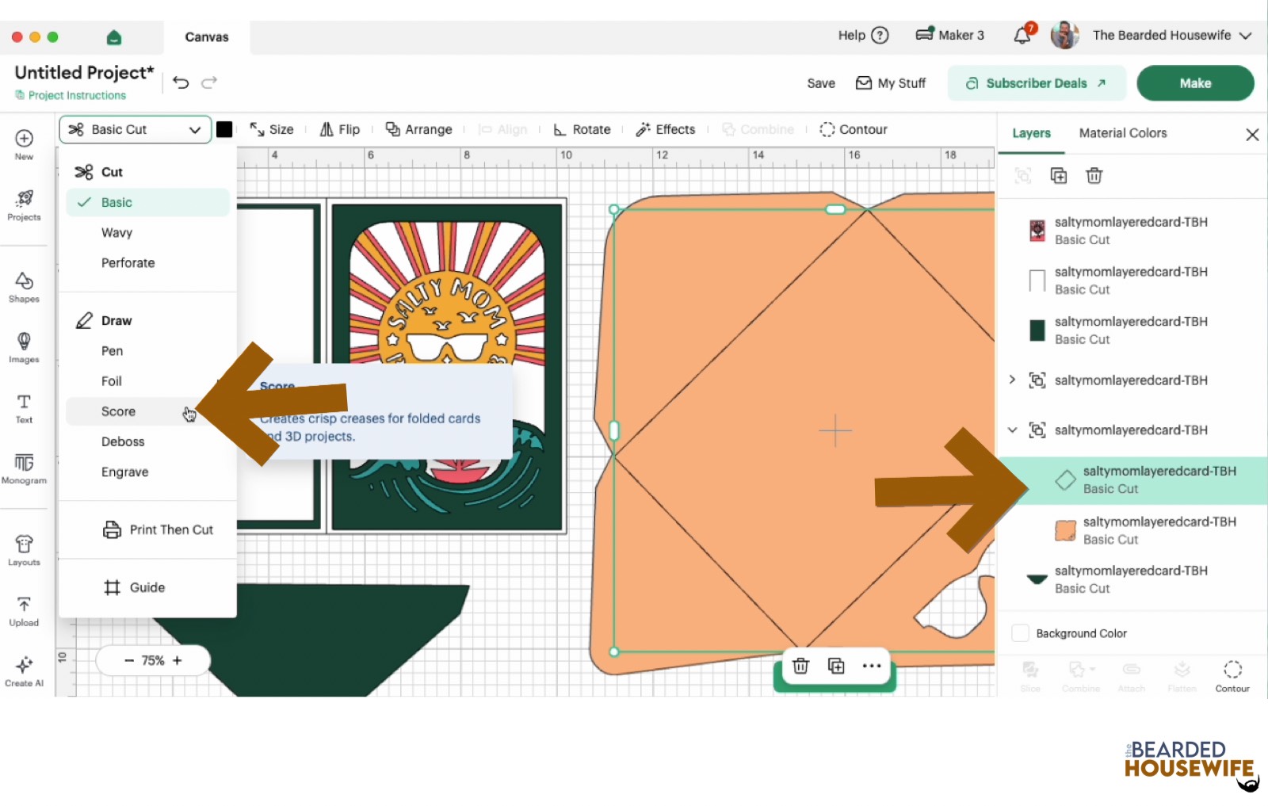
Task: Open the Canvas tab
Action: pos(207,37)
